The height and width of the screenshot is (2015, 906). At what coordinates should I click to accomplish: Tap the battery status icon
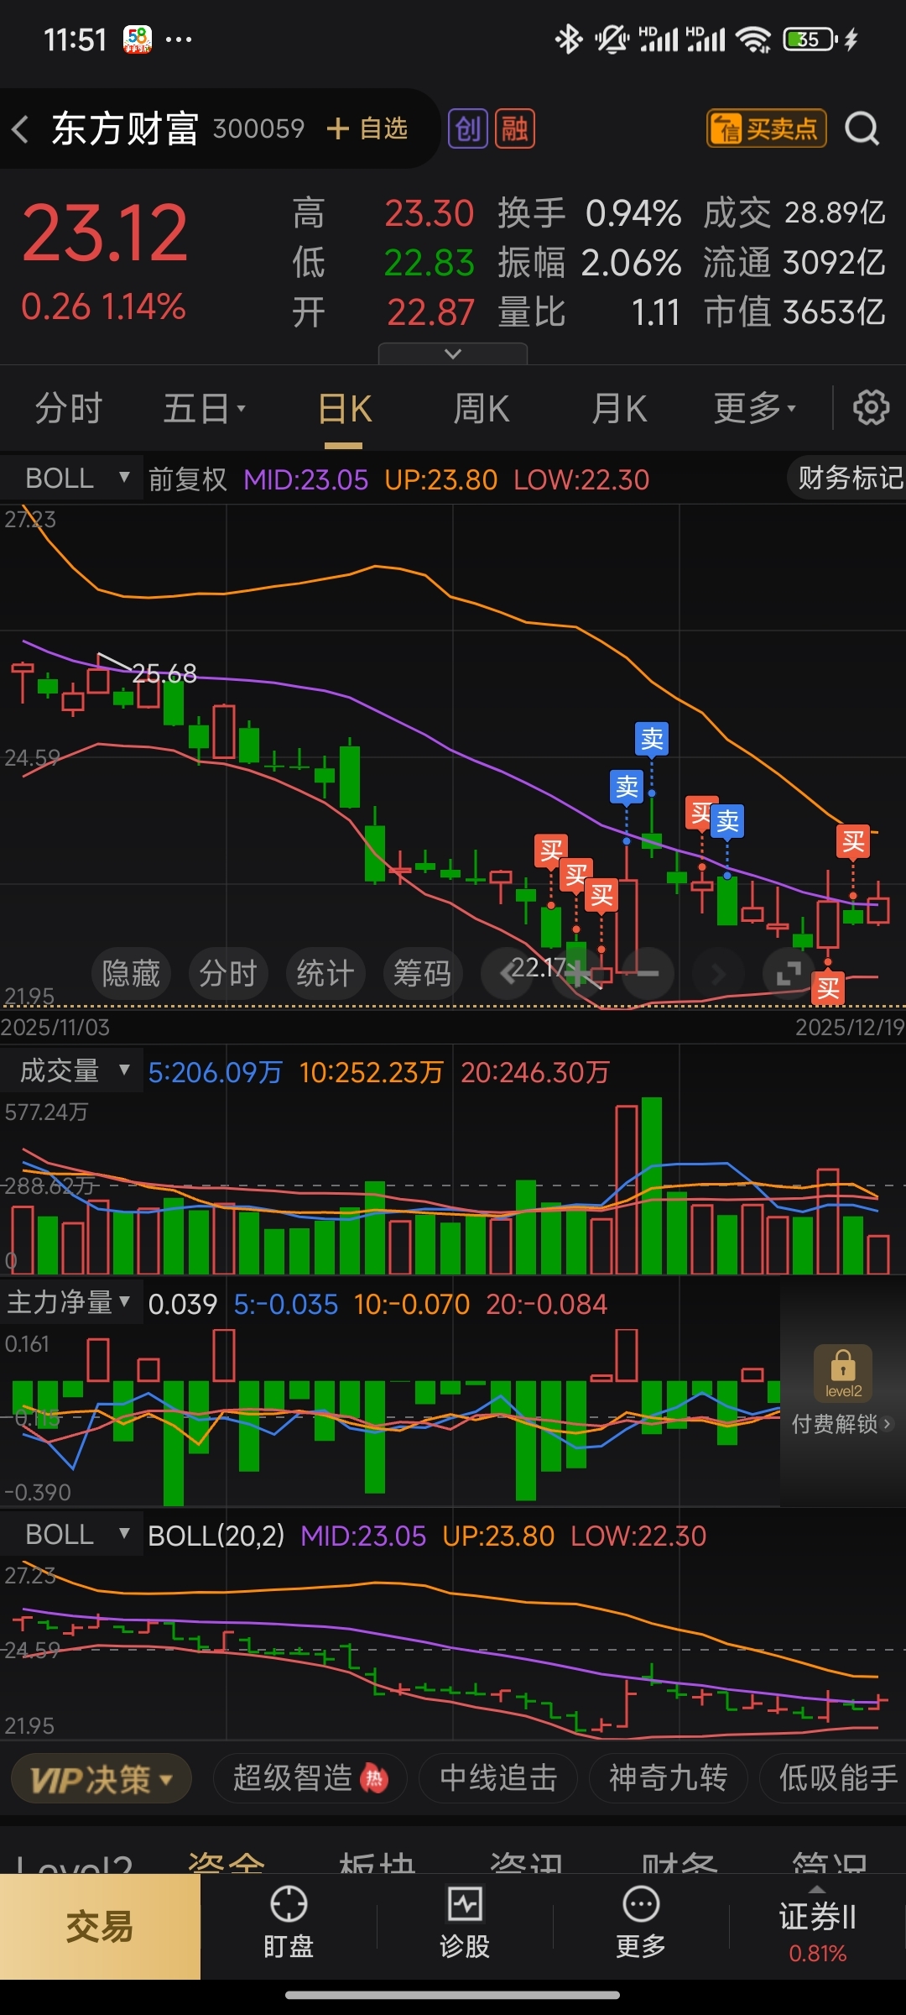tap(811, 39)
